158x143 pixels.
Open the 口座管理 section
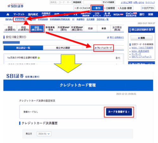click(x=110, y=8)
